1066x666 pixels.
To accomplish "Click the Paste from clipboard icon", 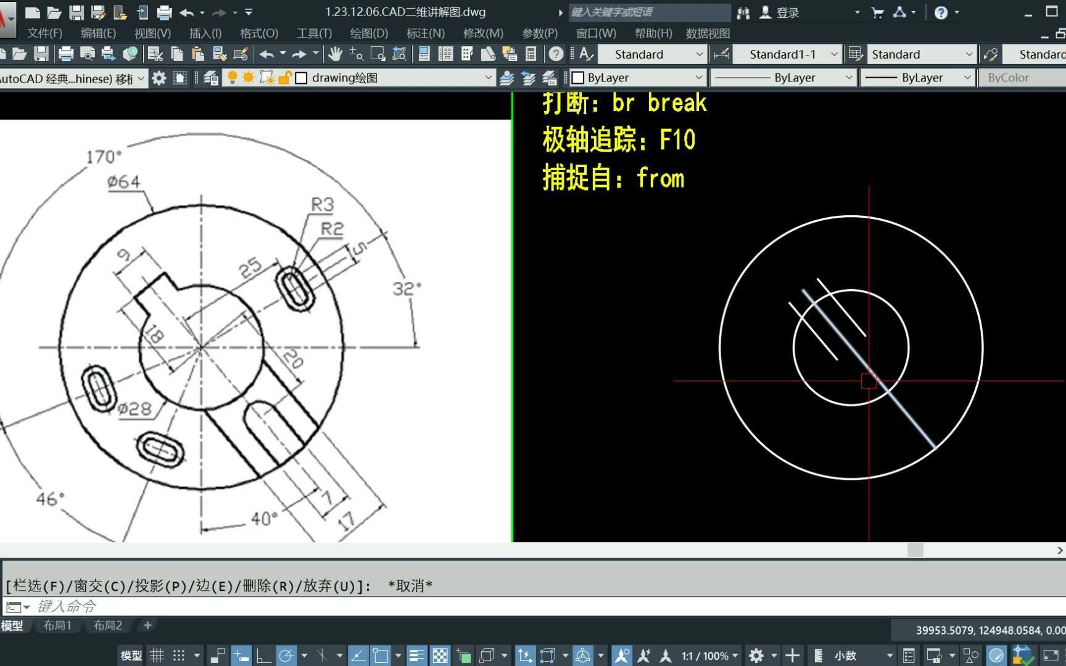I will click(x=198, y=54).
